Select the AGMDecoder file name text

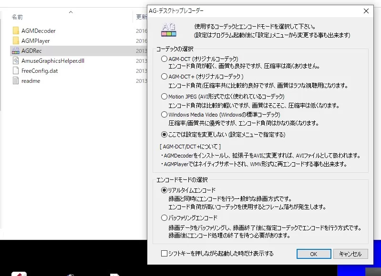39,31
